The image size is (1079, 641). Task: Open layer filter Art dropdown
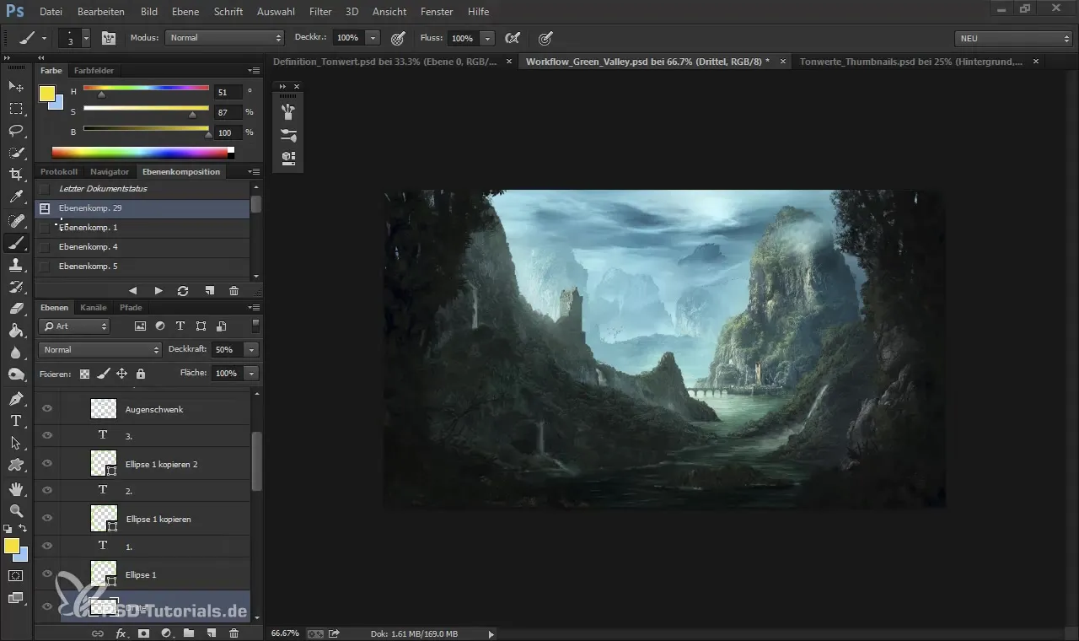75,326
